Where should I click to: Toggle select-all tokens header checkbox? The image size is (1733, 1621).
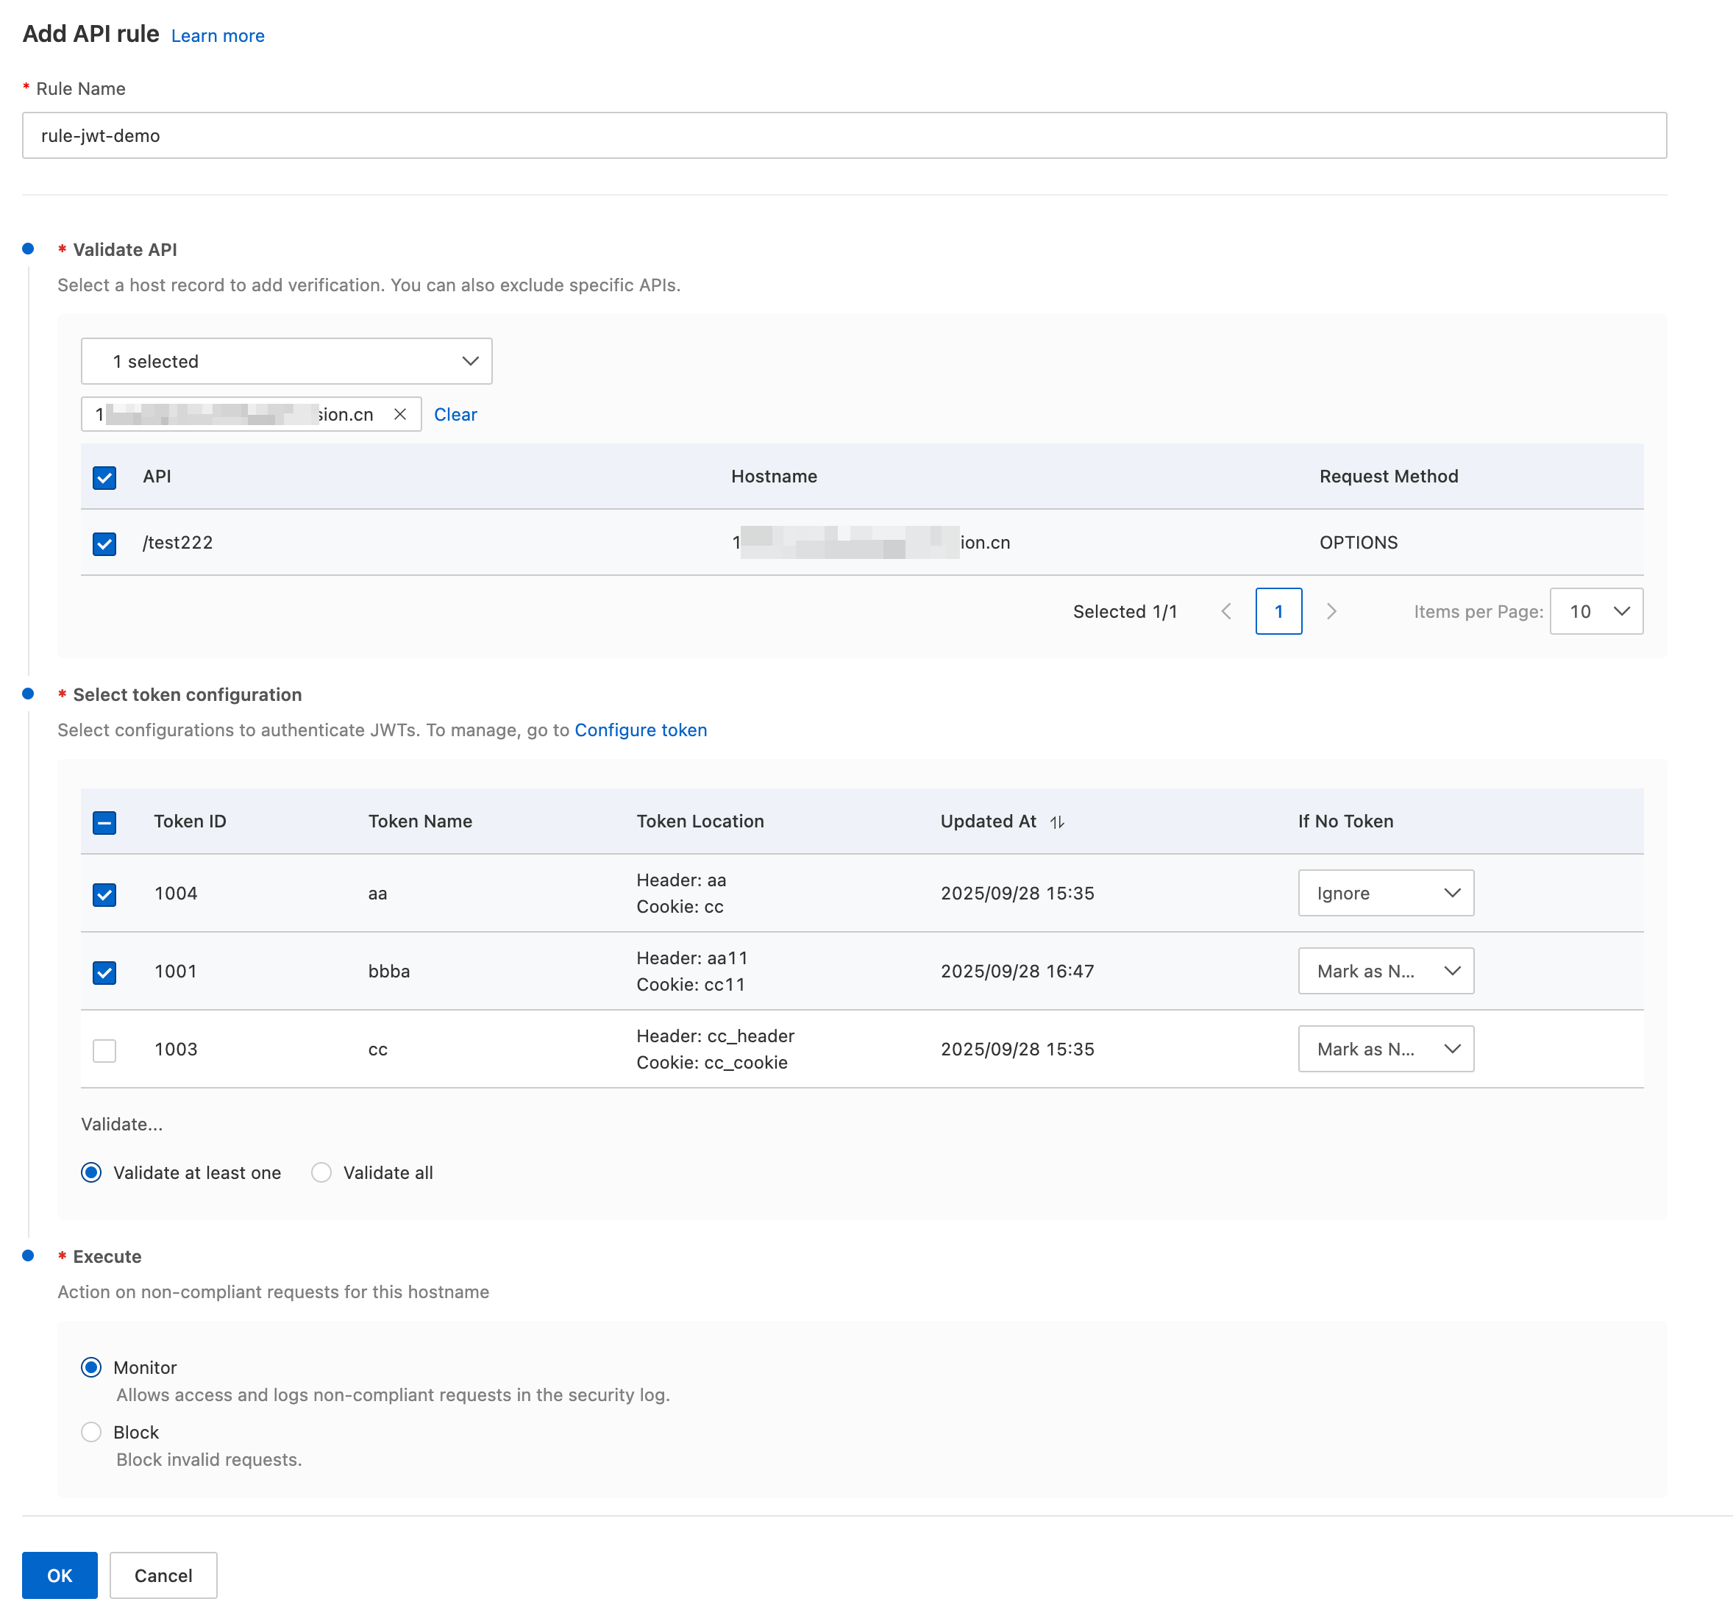tap(104, 822)
